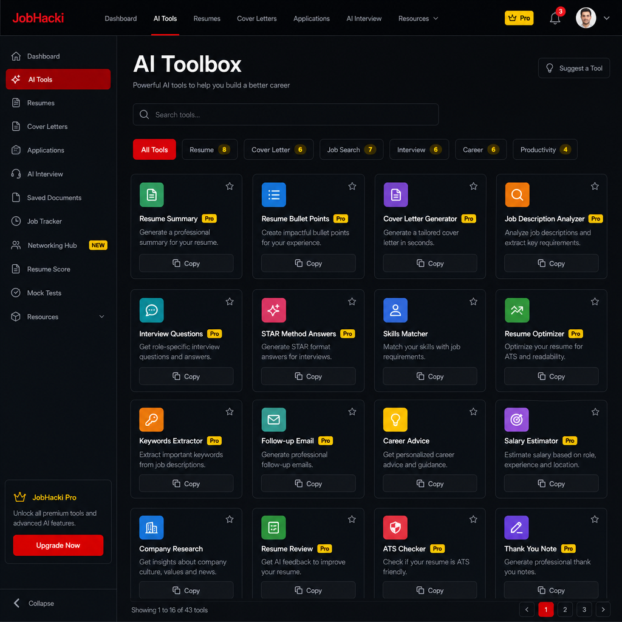This screenshot has height=622, width=622.
Task: Go to page 3 of tools
Action: tap(584, 609)
